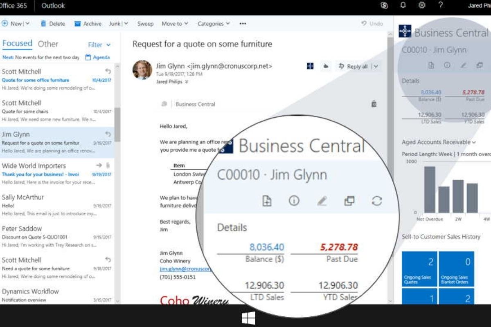Expand the Junk options arrow
491x327 pixels.
[x=126, y=24]
